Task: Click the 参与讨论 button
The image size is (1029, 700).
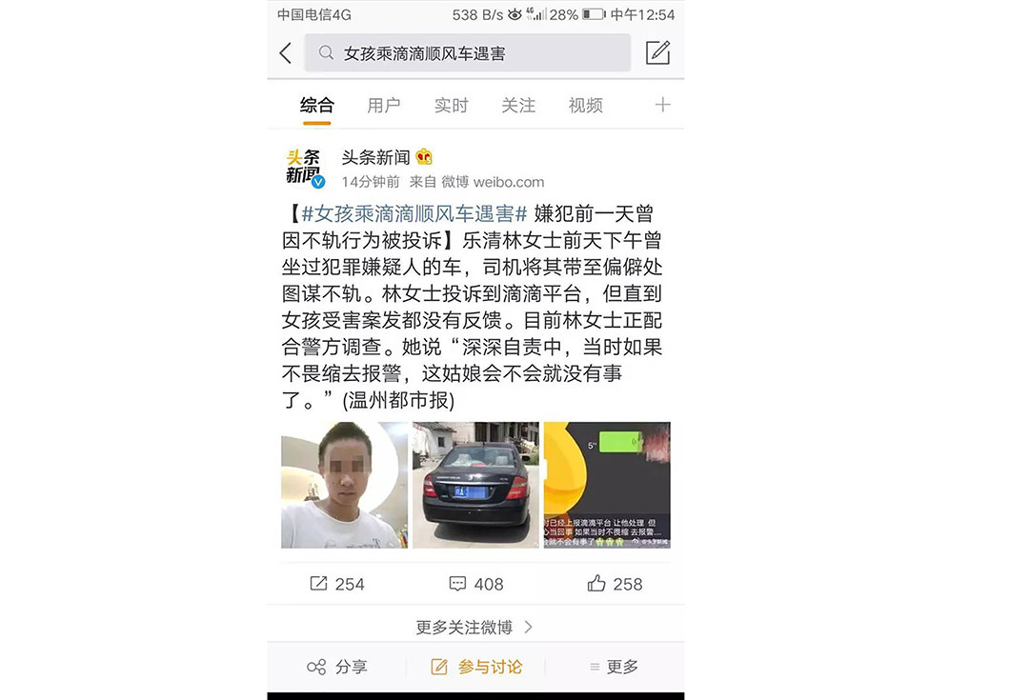Action: point(476,668)
